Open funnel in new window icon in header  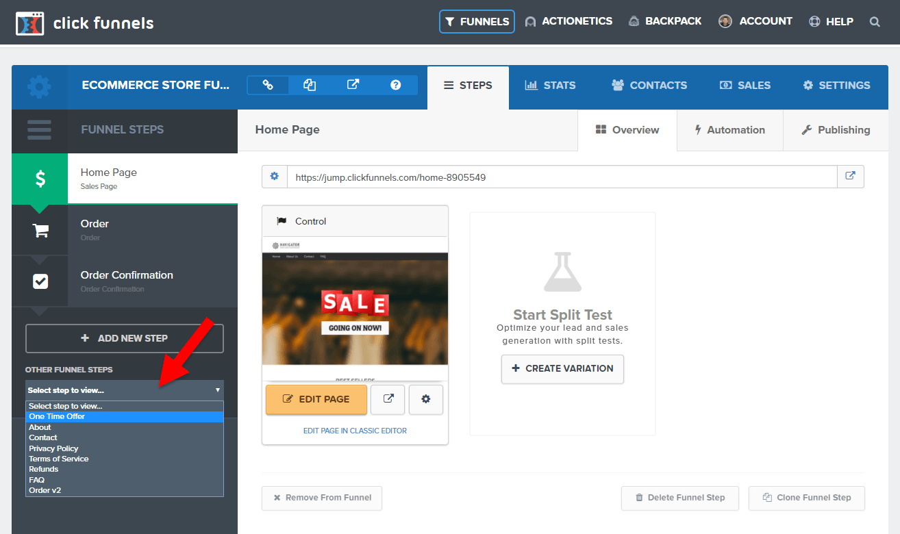(353, 85)
